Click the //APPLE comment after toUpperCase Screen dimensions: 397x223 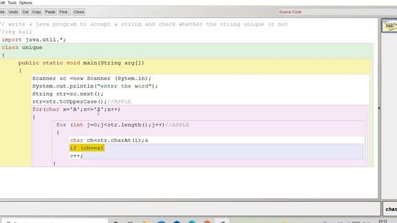click(x=119, y=102)
